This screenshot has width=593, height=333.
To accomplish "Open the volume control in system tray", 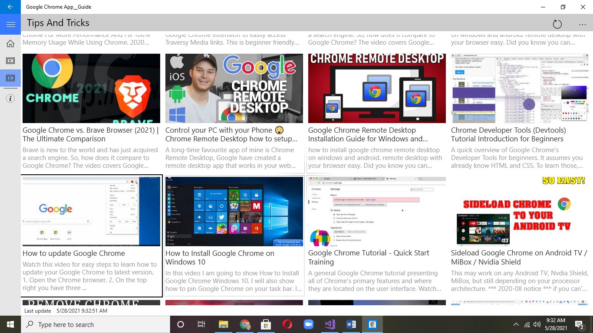I will 537,324.
